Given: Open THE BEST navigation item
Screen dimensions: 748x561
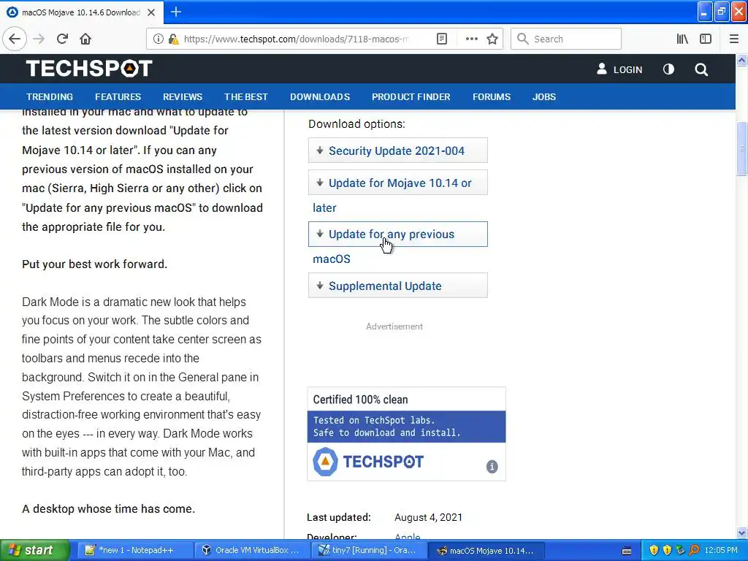Looking at the screenshot, I should coord(246,97).
